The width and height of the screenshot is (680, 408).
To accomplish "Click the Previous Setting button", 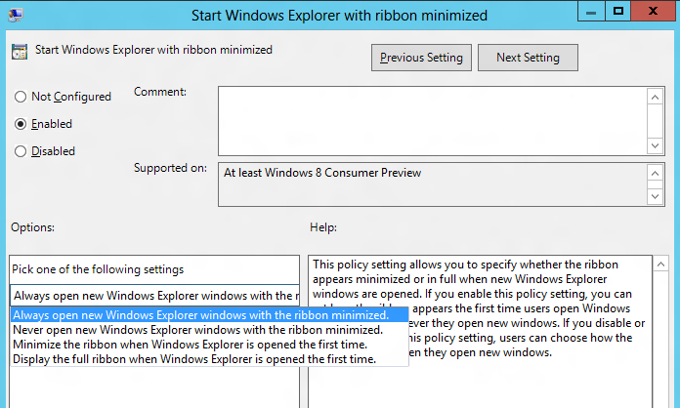I will coord(421,58).
